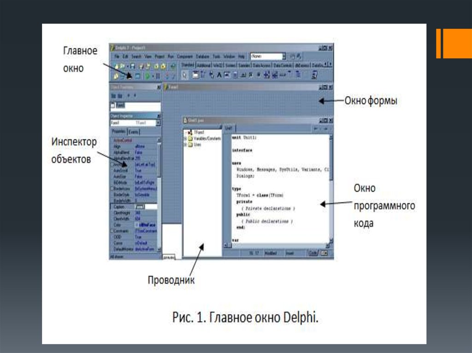
Task: Select the ListBox component in the palette
Action: 267,75
